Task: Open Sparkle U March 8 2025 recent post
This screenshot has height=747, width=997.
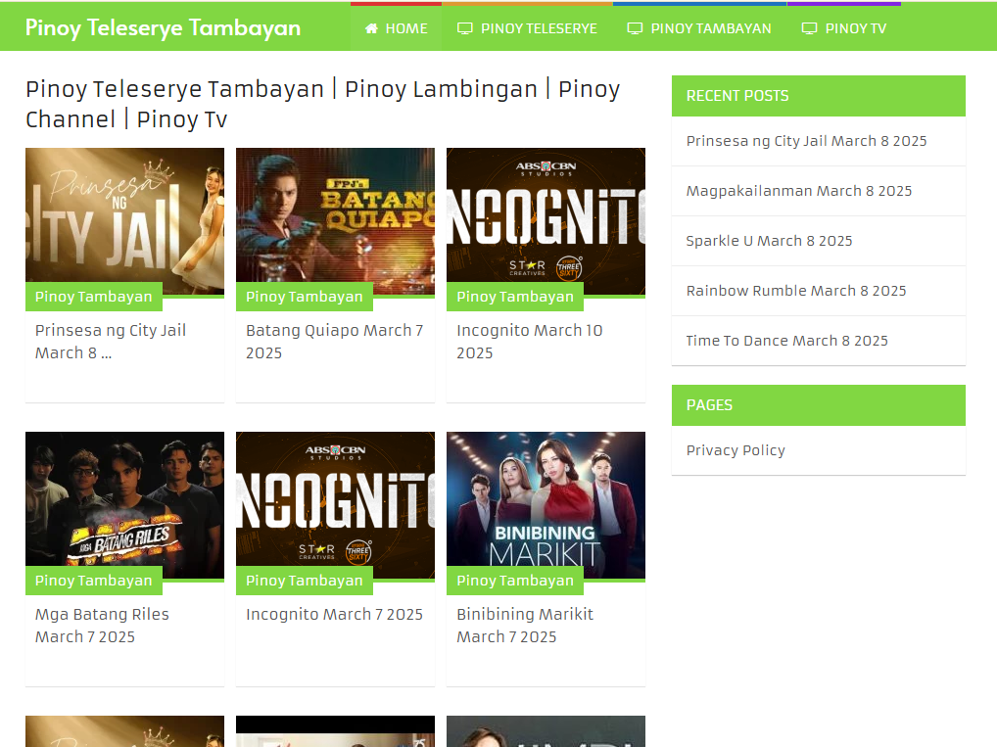Action: point(769,241)
